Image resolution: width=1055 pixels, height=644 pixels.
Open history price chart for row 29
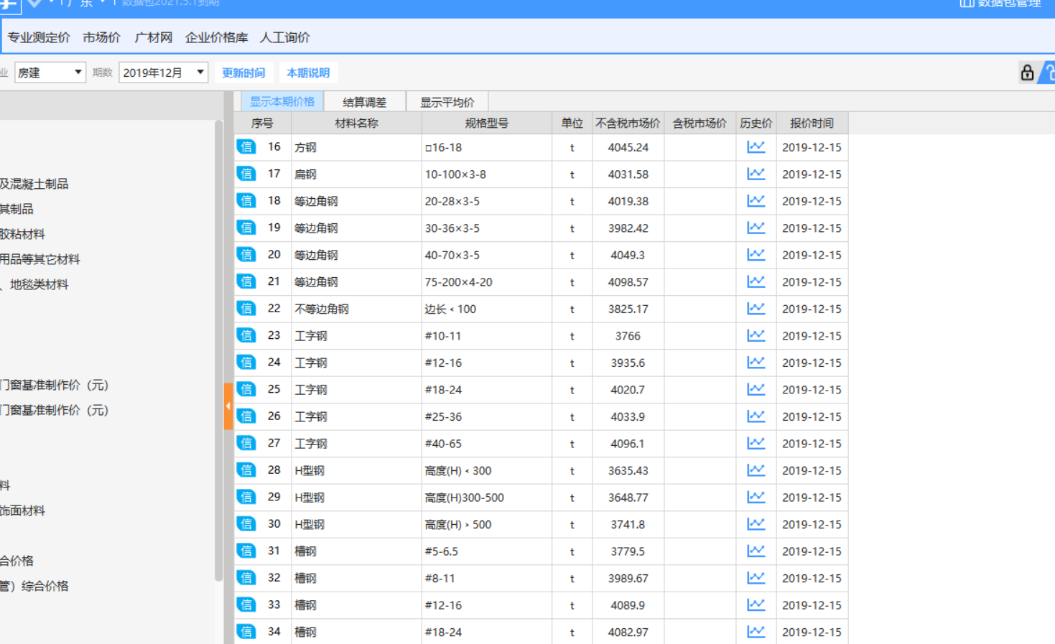pos(756,497)
